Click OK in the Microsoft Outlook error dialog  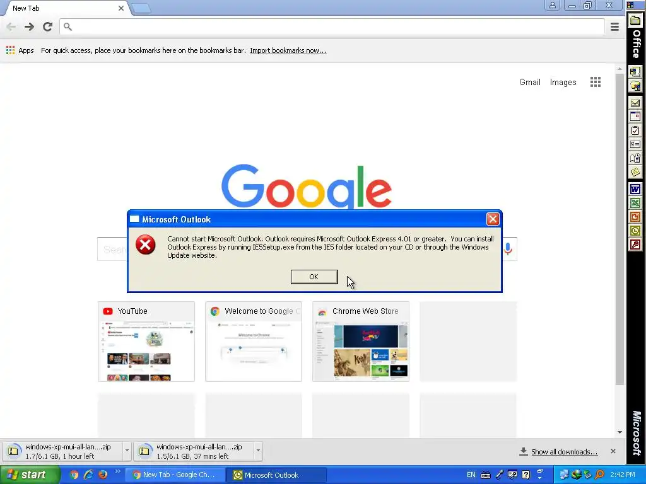[314, 277]
